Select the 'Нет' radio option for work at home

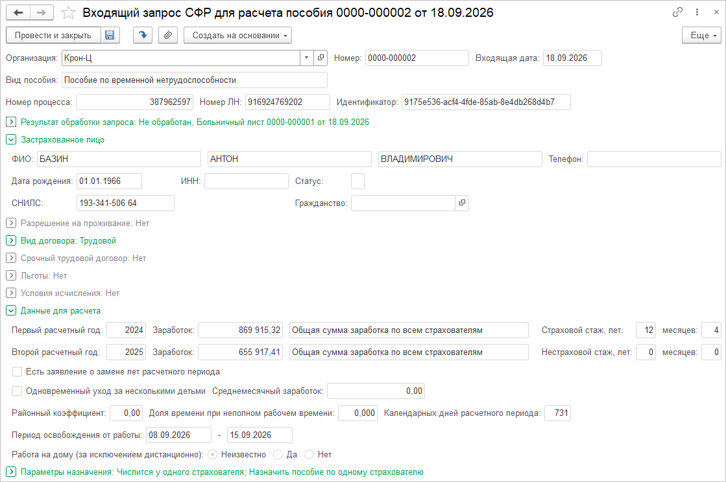[x=309, y=455]
